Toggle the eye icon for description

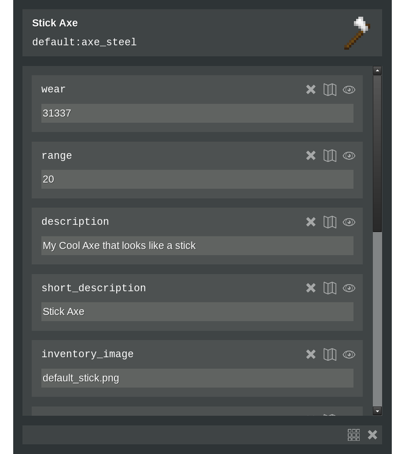(349, 222)
